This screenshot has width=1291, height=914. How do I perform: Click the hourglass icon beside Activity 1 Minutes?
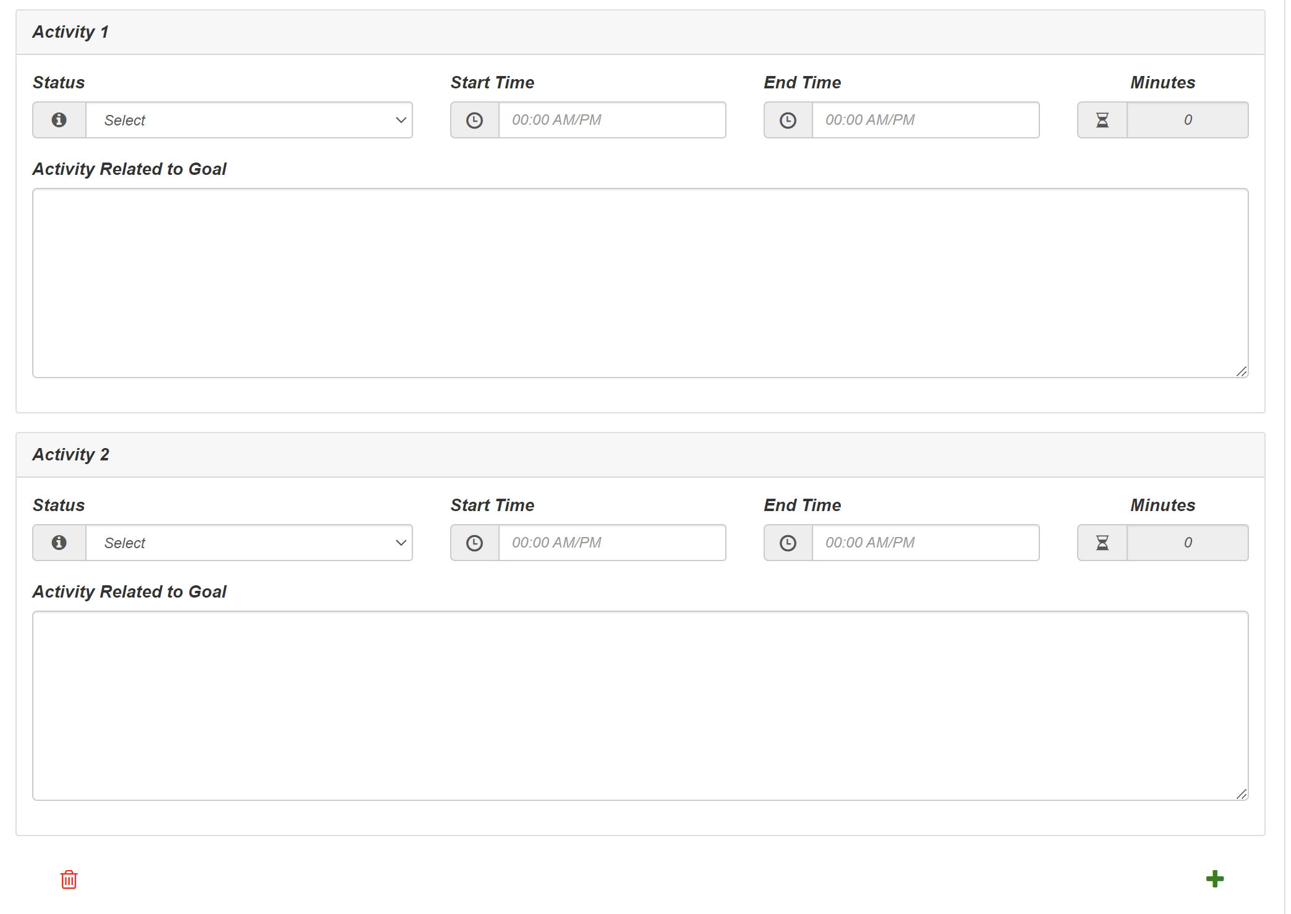coord(1102,120)
